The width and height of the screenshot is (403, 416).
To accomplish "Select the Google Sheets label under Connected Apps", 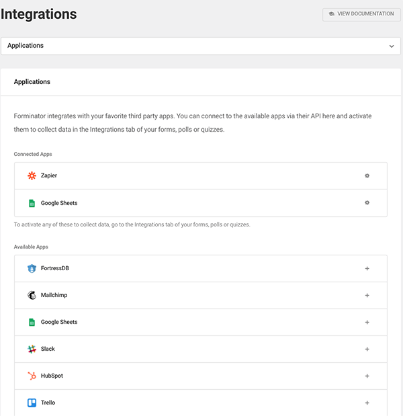I will [x=59, y=203].
